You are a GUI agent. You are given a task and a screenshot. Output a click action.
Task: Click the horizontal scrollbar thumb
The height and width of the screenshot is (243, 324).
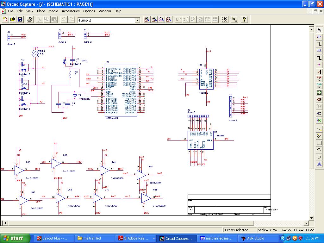[131, 223]
